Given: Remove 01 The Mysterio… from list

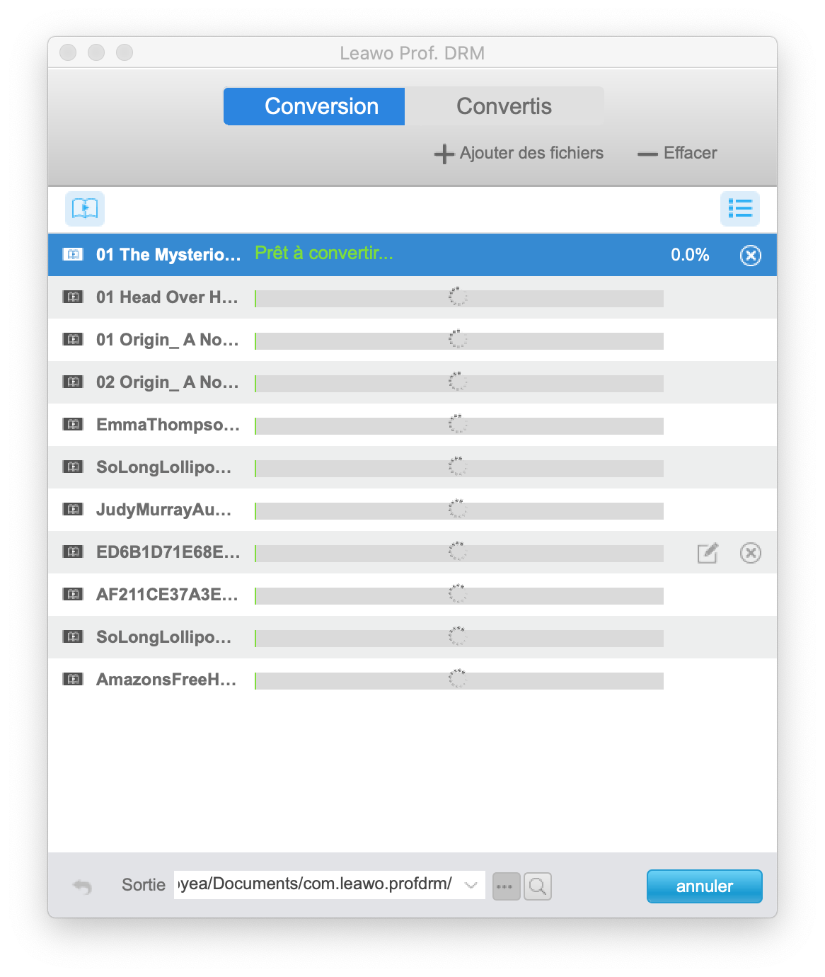Looking at the screenshot, I should coord(751,255).
